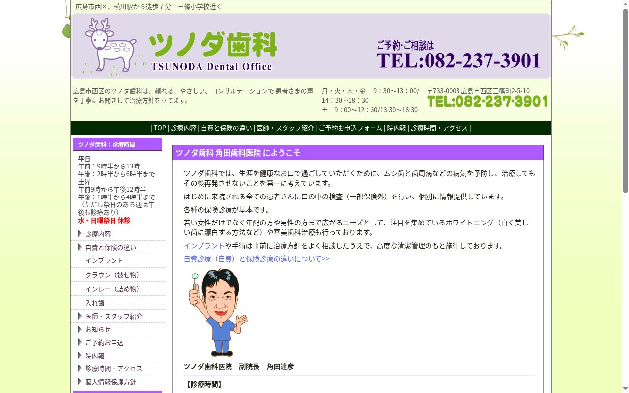Open sidebar sub-item インレー（詰め物）
Viewport: 629px width, 393px height.
tap(114, 289)
